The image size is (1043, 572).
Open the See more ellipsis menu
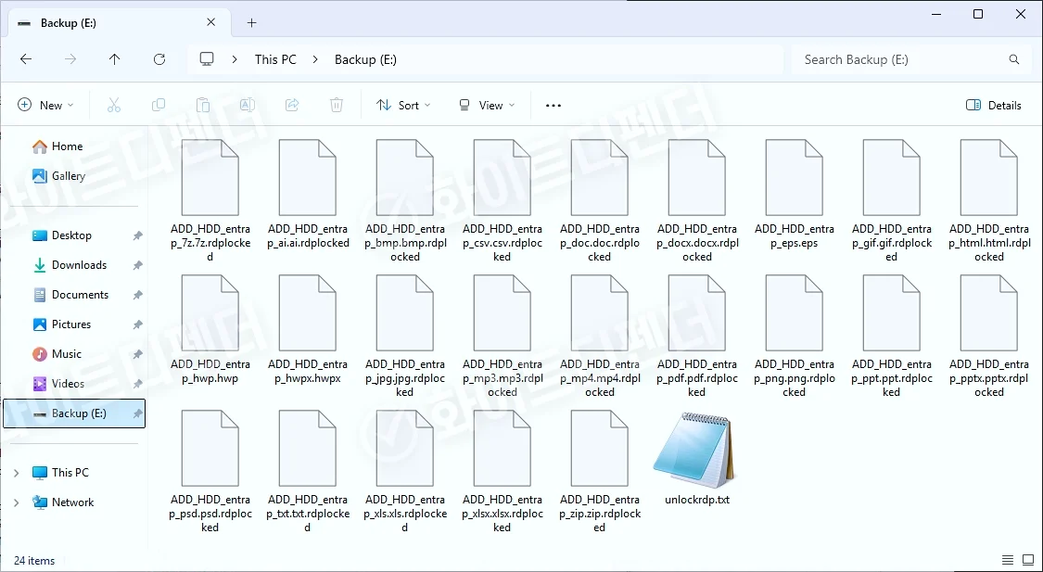pyautogui.click(x=553, y=106)
